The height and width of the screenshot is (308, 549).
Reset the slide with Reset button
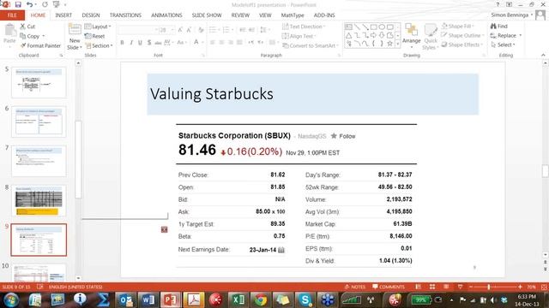(94, 36)
